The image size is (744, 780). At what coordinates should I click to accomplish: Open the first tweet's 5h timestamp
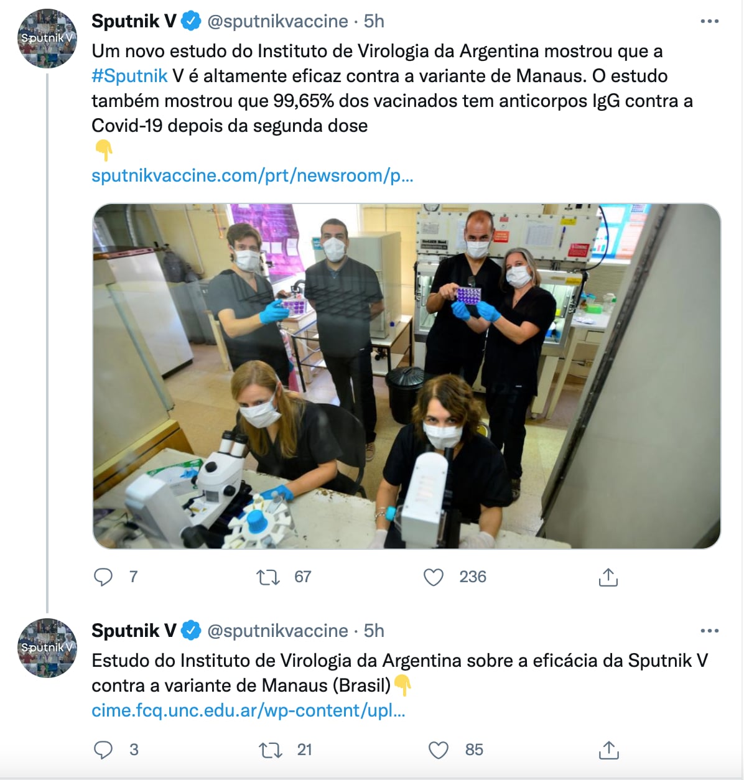[374, 21]
